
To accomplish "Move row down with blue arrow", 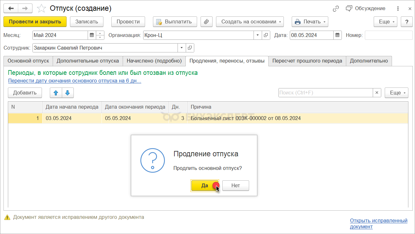I will tap(68, 93).
